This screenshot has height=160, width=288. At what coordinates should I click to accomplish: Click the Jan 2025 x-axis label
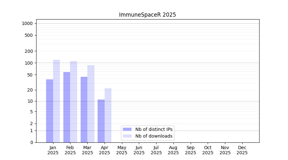(x=53, y=150)
